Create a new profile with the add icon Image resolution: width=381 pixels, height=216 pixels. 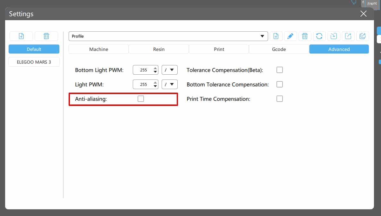276,36
